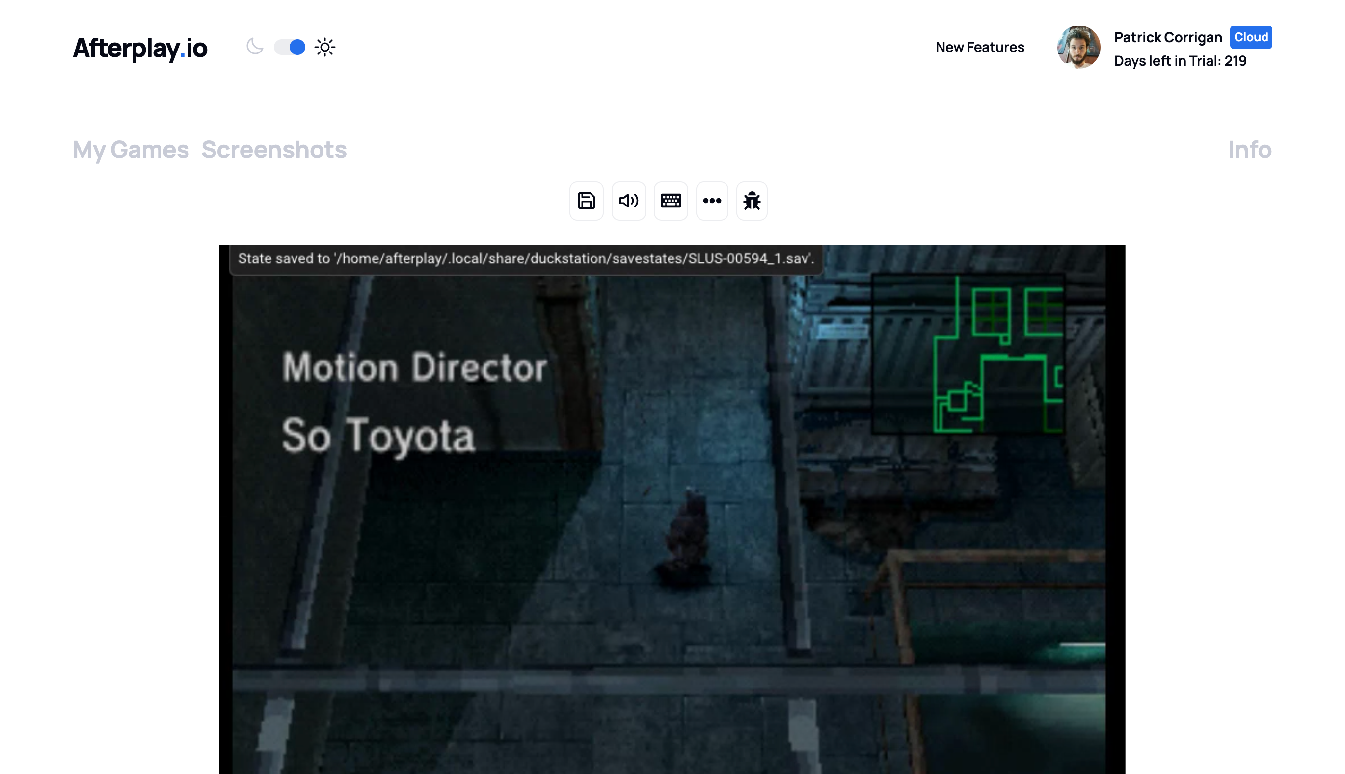Toggle the dark/light theme switch
Image resolution: width=1345 pixels, height=774 pixels.
[x=290, y=47]
